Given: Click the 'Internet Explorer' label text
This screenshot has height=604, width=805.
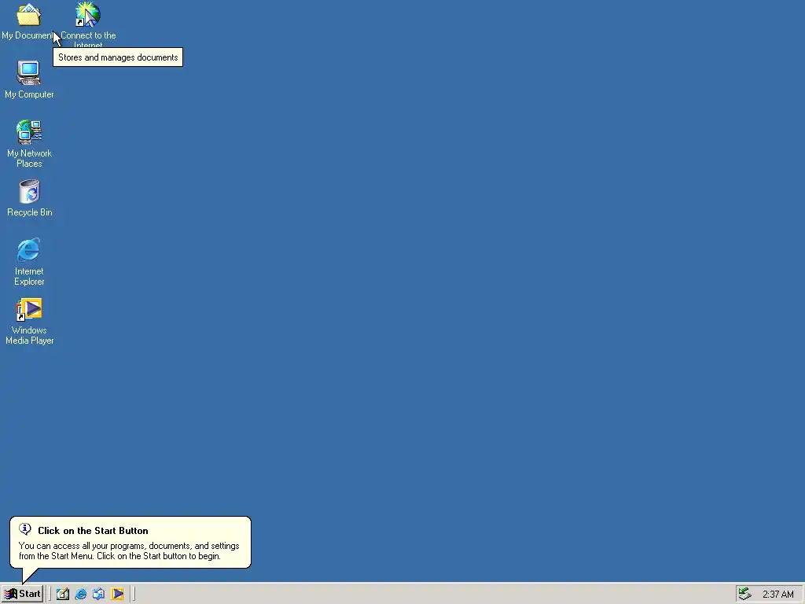Looking at the screenshot, I should (29, 276).
